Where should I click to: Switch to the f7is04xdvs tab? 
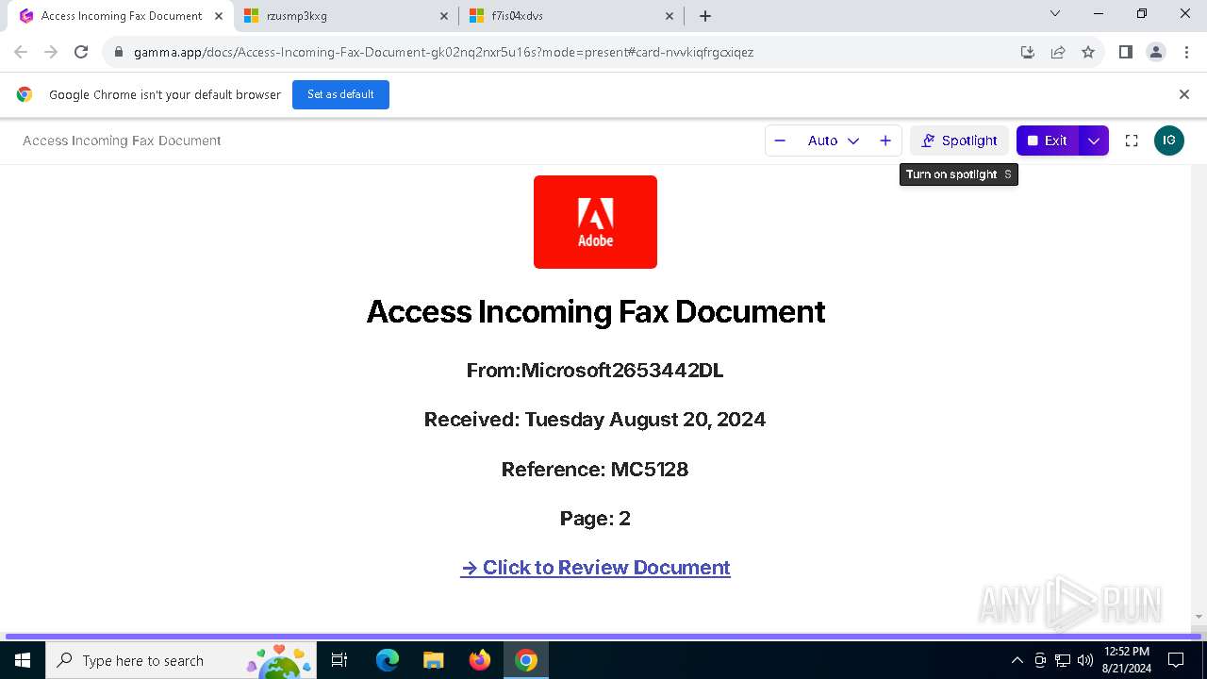570,15
